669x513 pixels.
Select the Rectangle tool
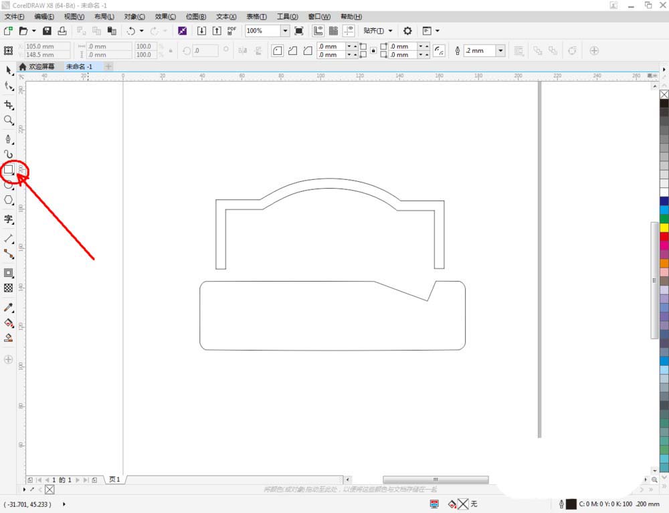(x=9, y=169)
